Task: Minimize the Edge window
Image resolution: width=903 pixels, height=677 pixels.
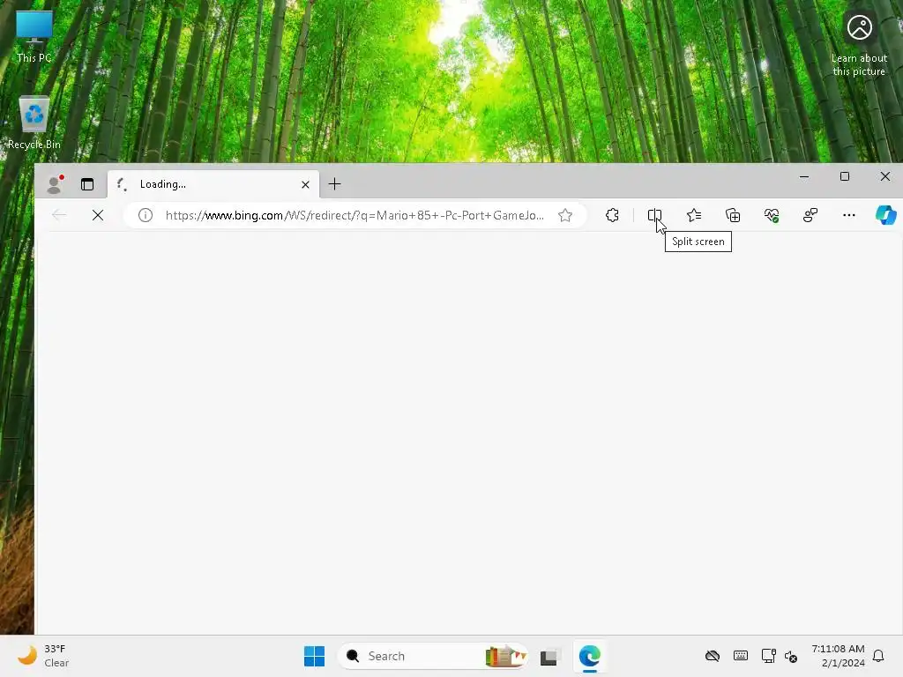Action: (x=804, y=176)
